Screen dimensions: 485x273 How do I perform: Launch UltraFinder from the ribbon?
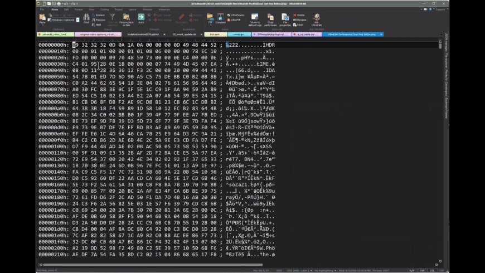(236, 15)
